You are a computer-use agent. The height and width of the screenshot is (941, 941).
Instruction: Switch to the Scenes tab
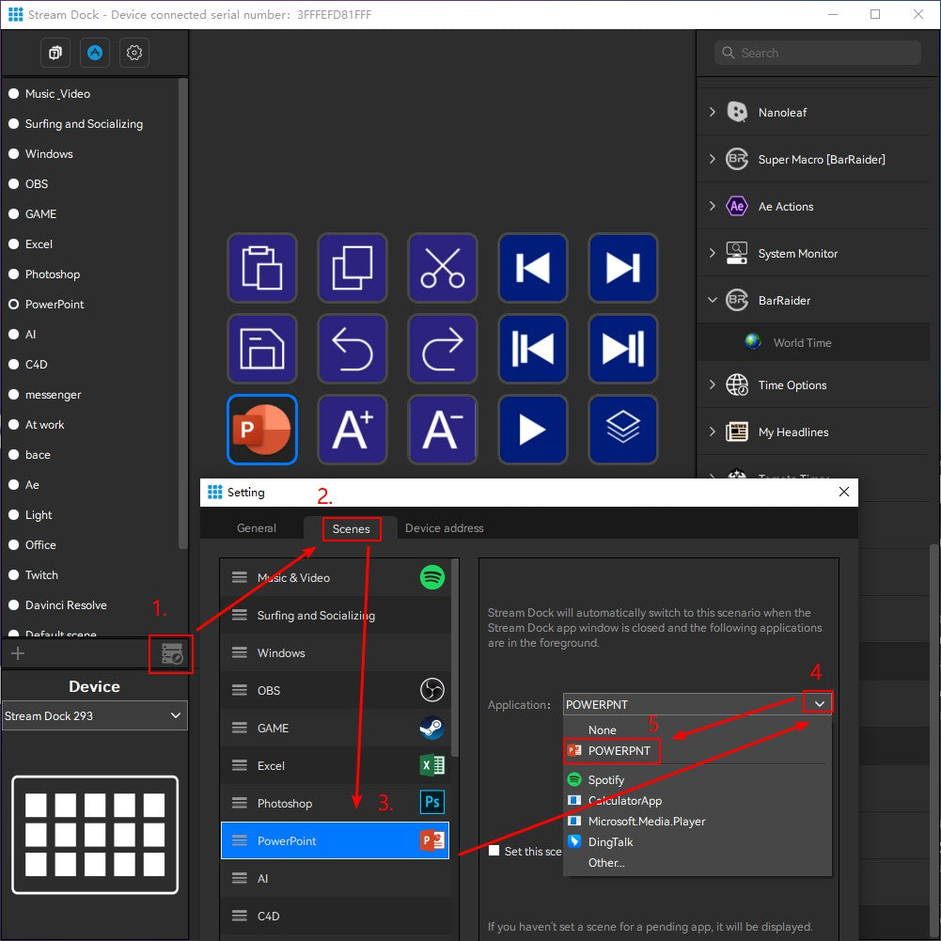pos(352,529)
